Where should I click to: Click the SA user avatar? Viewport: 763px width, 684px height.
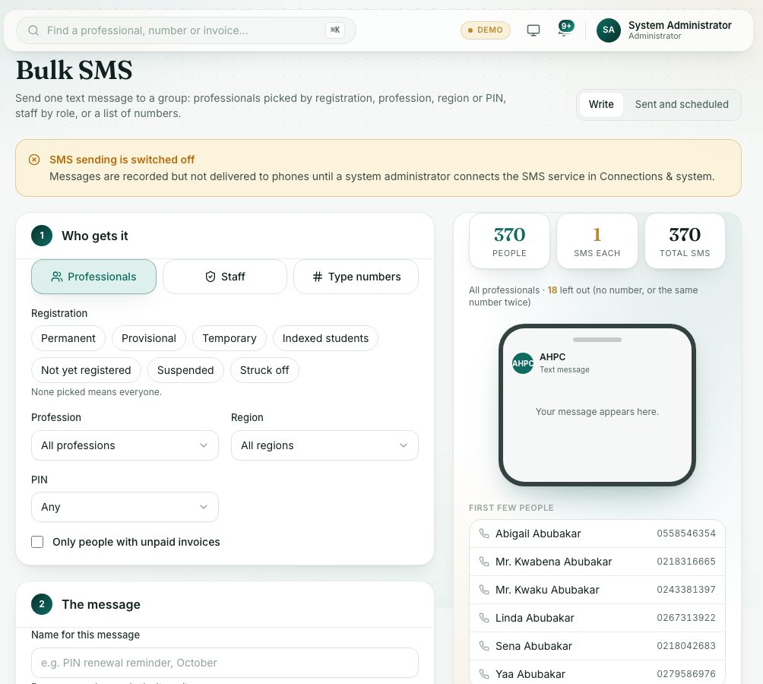(608, 30)
